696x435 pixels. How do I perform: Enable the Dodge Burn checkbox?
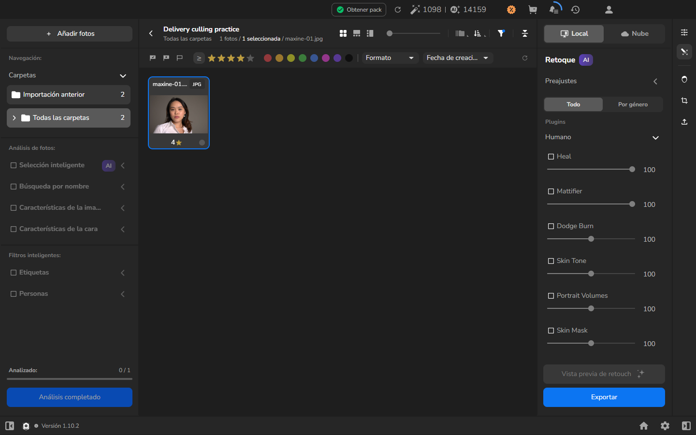551,226
